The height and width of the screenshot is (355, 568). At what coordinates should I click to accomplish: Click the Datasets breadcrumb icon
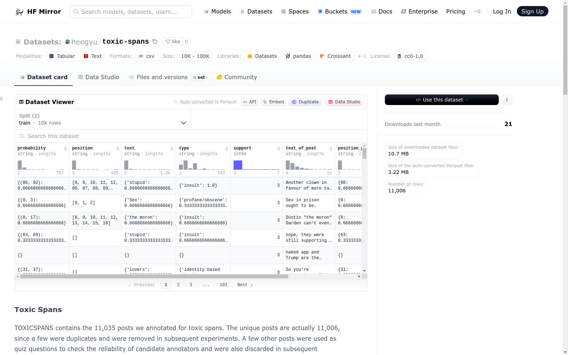pyautogui.click(x=18, y=42)
